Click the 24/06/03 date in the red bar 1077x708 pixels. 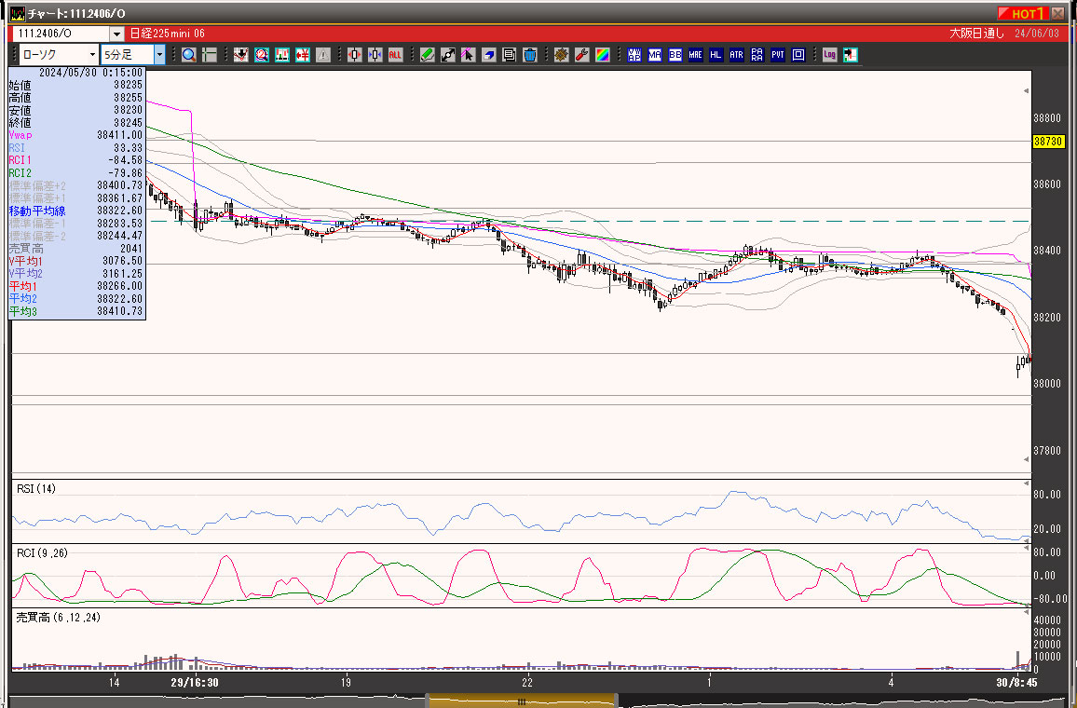[x=1037, y=34]
